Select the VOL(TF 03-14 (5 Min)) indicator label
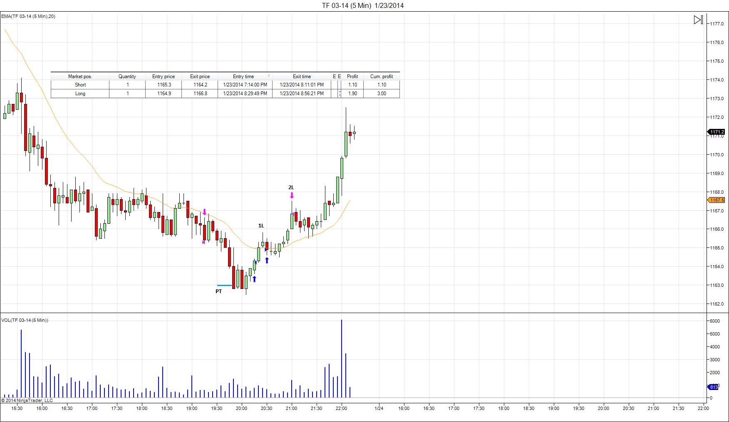The width and height of the screenshot is (729, 422). (x=25, y=320)
